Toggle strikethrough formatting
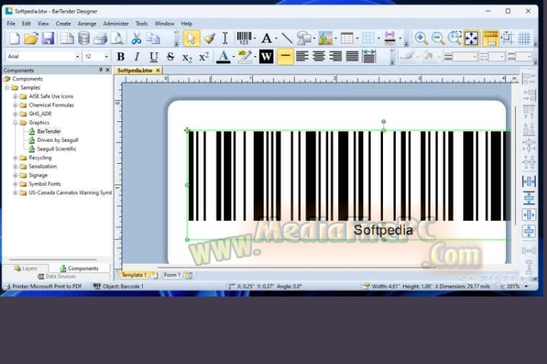 [170, 56]
